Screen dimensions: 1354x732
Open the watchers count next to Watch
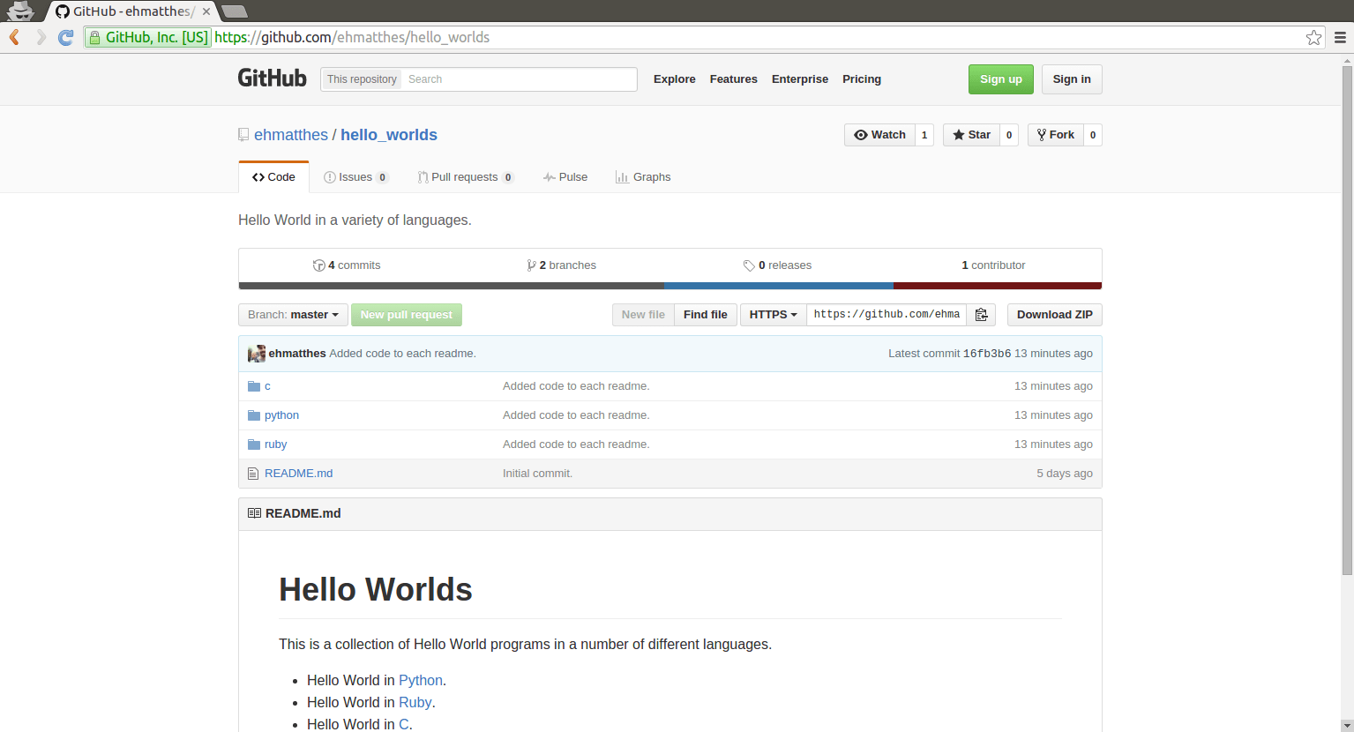pyautogui.click(x=924, y=135)
